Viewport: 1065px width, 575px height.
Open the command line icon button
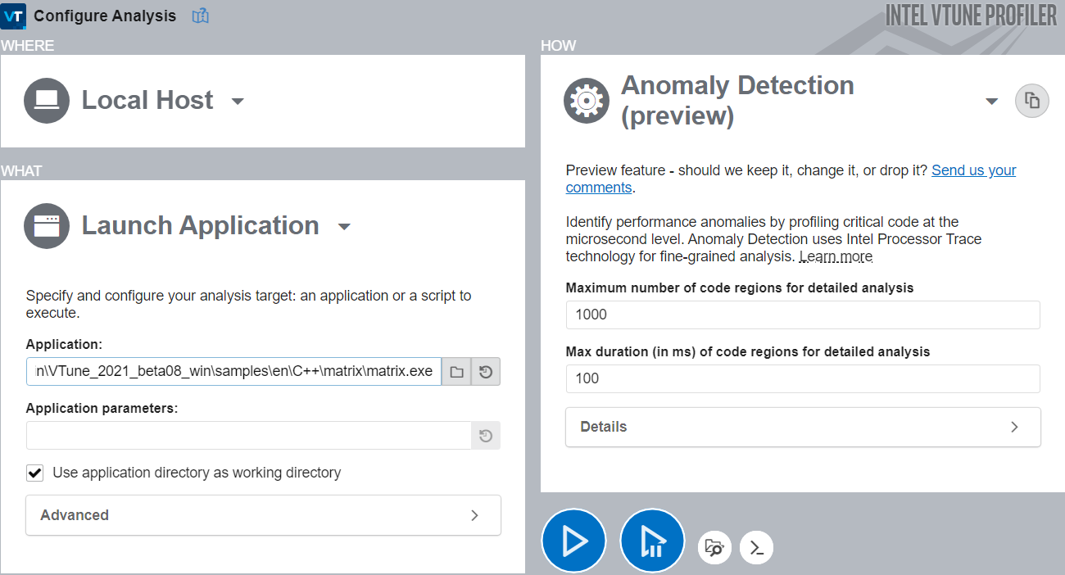756,547
